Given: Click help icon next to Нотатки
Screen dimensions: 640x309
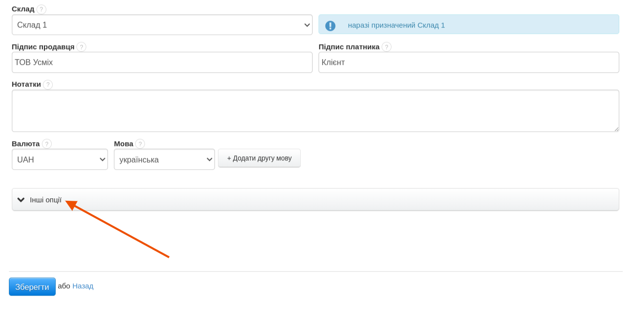Looking at the screenshot, I should point(48,85).
